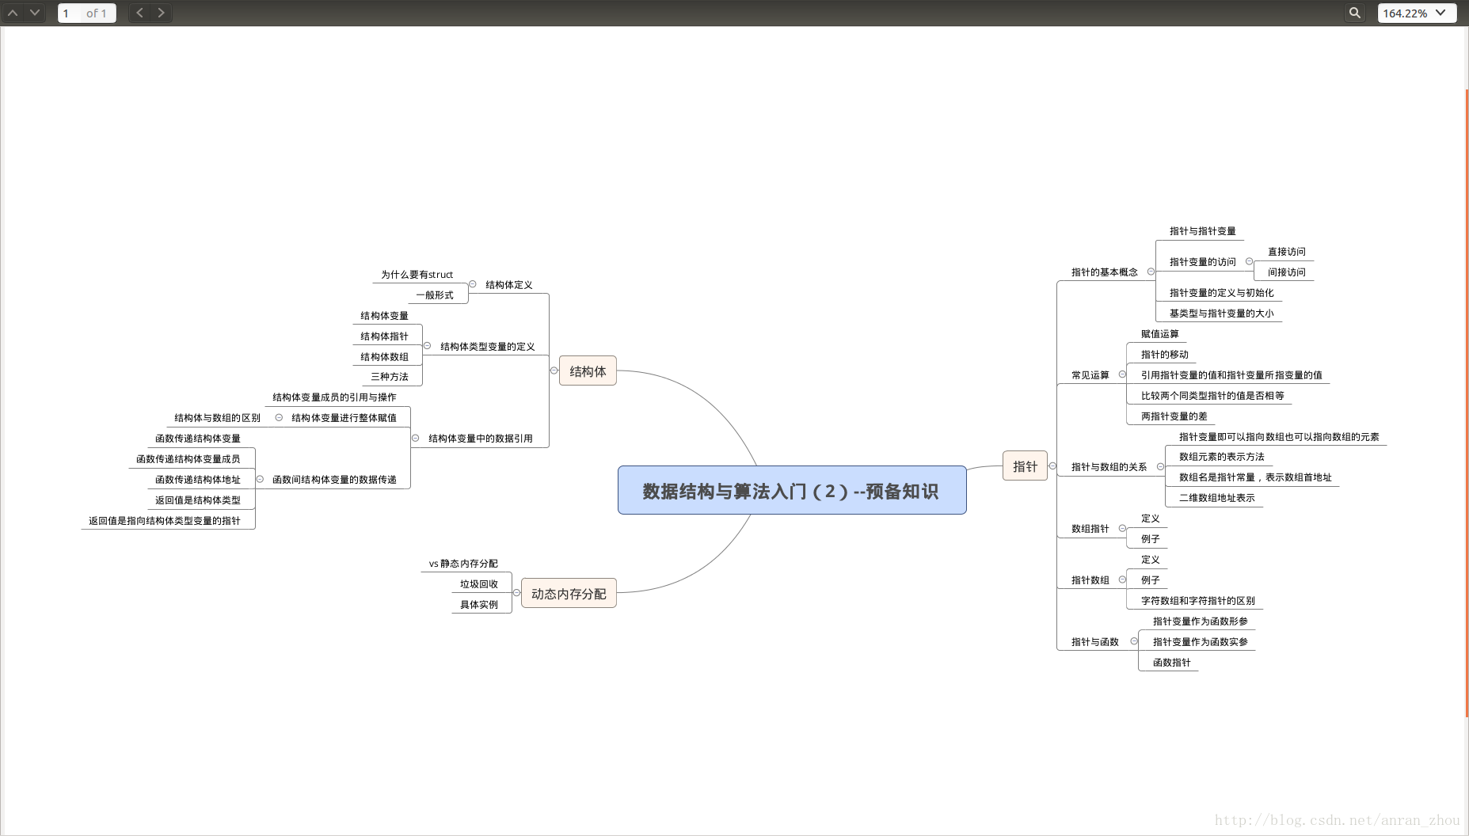Click the 指针与指针变量 topic

(x=1203, y=231)
